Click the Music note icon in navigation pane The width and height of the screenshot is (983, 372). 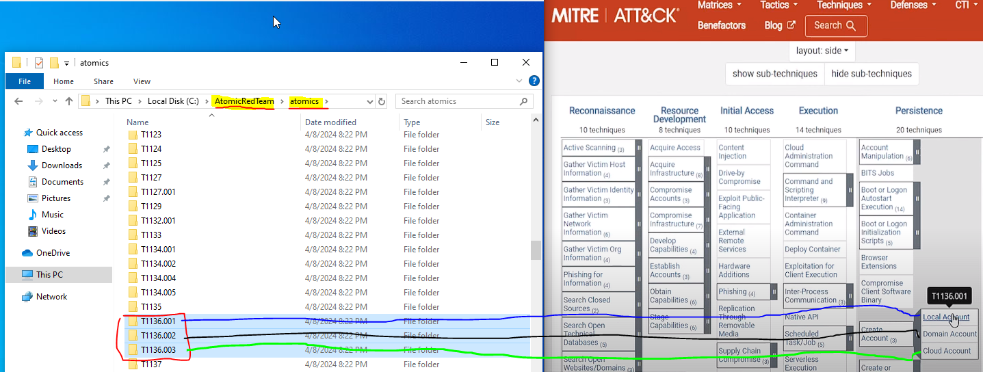click(32, 215)
